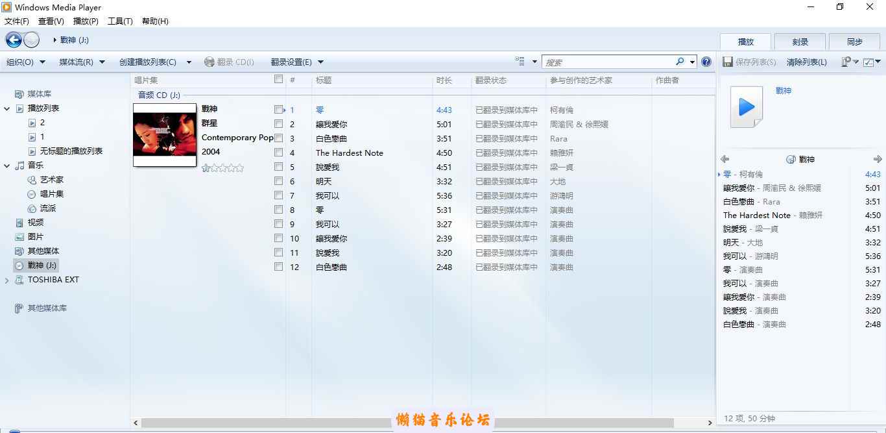Check the box for track 6 明天

click(279, 181)
